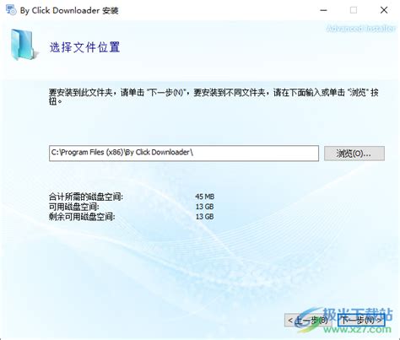Click the 合计所需的磁盘空间 label
400x340 pixels.
(x=86, y=197)
